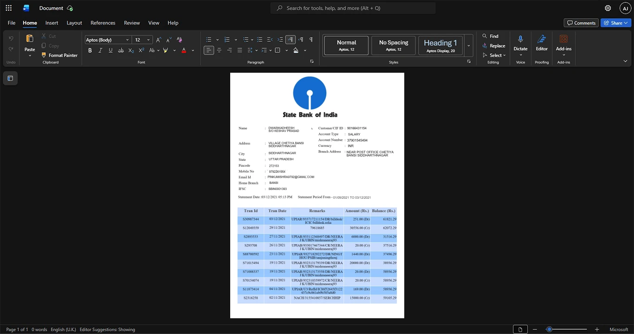Screen dimensions: 634x334
Task: Open the Editor proofing pane
Action: click(542, 43)
